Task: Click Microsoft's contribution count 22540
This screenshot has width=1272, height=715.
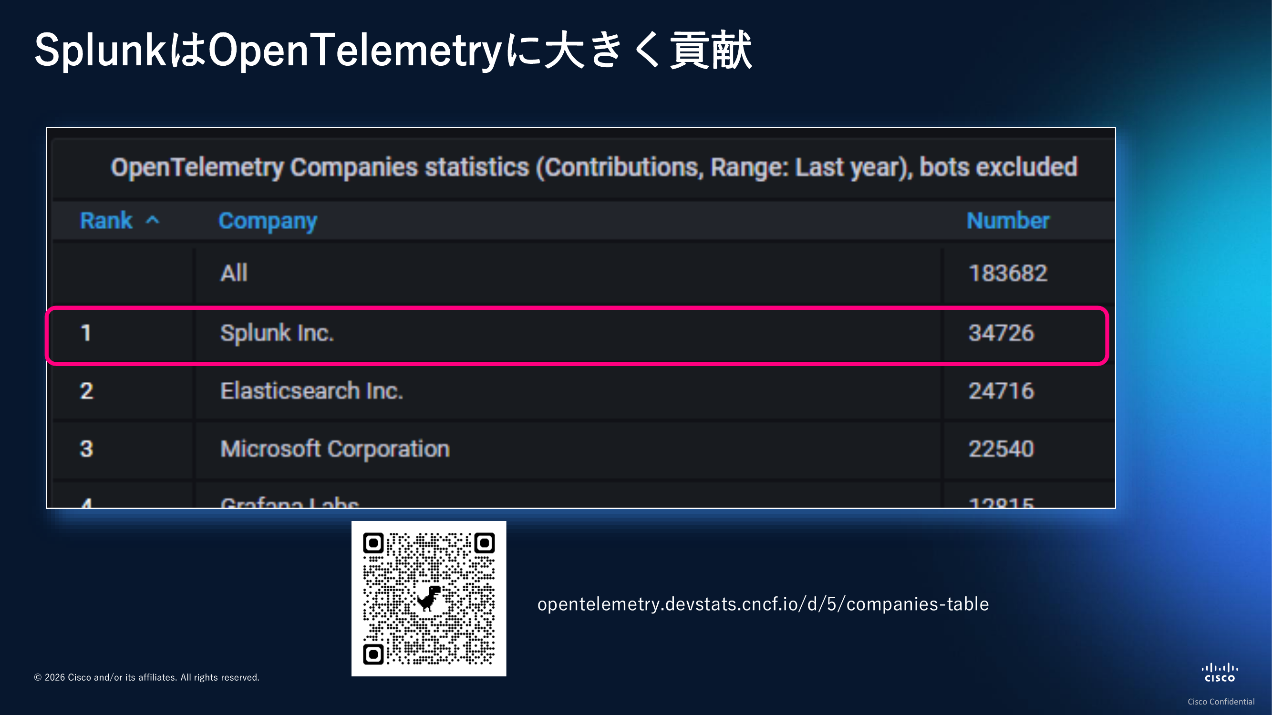Action: pos(1001,449)
